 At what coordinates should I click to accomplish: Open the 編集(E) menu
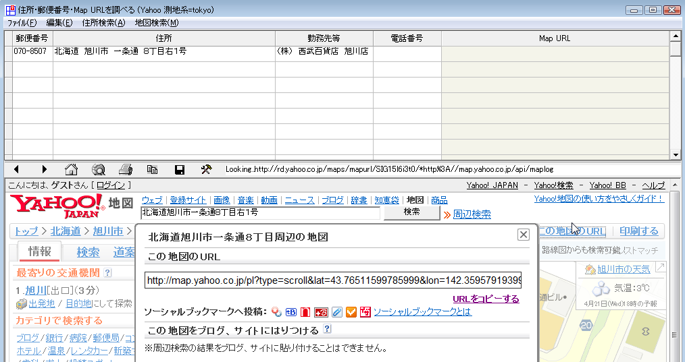click(59, 23)
